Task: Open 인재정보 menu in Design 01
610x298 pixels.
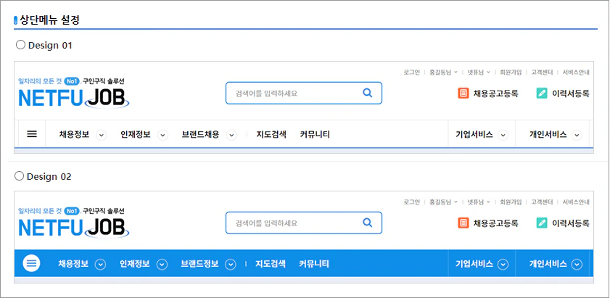Action: (x=136, y=135)
